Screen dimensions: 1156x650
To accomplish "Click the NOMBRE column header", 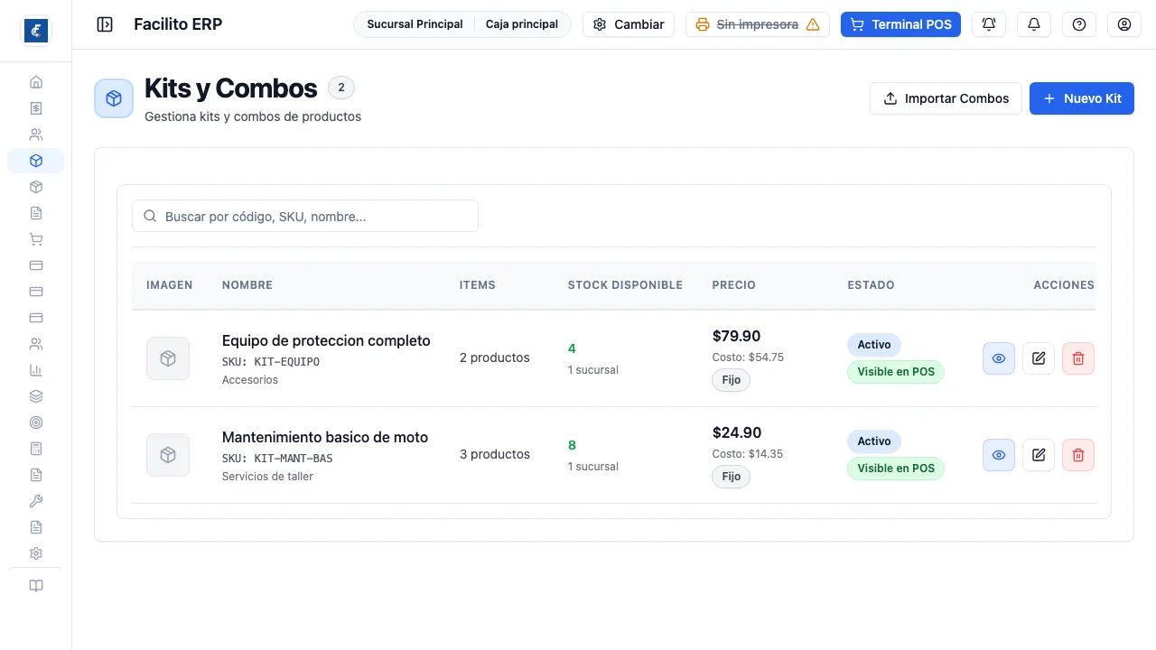I will [x=247, y=285].
